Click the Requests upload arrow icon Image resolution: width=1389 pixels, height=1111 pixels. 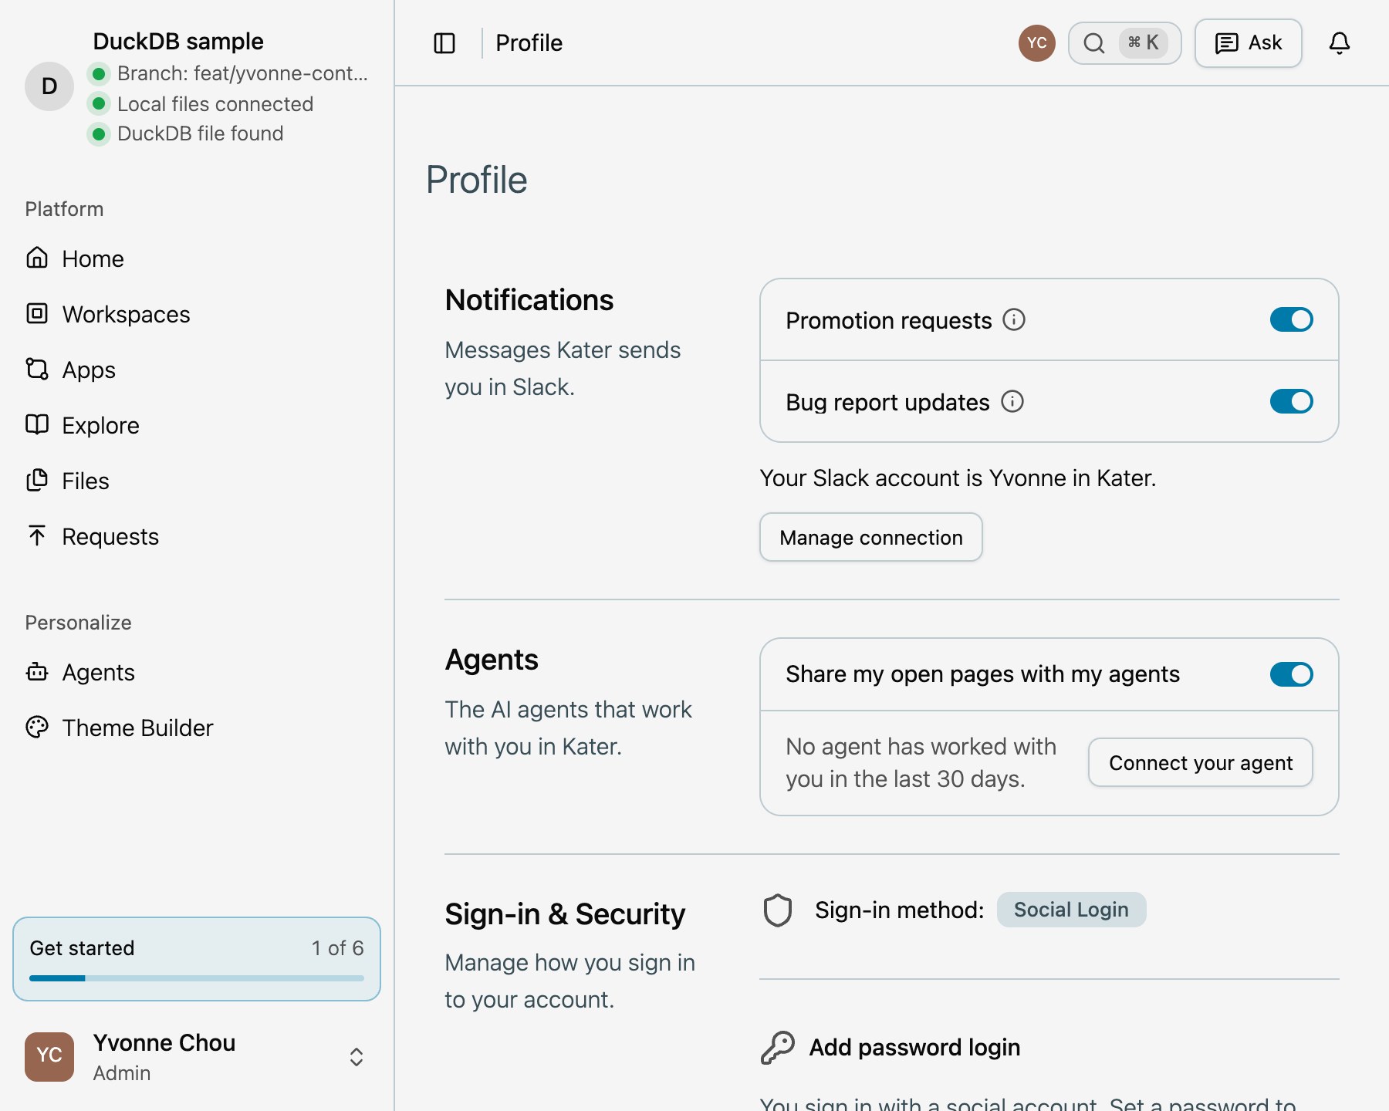(37, 535)
